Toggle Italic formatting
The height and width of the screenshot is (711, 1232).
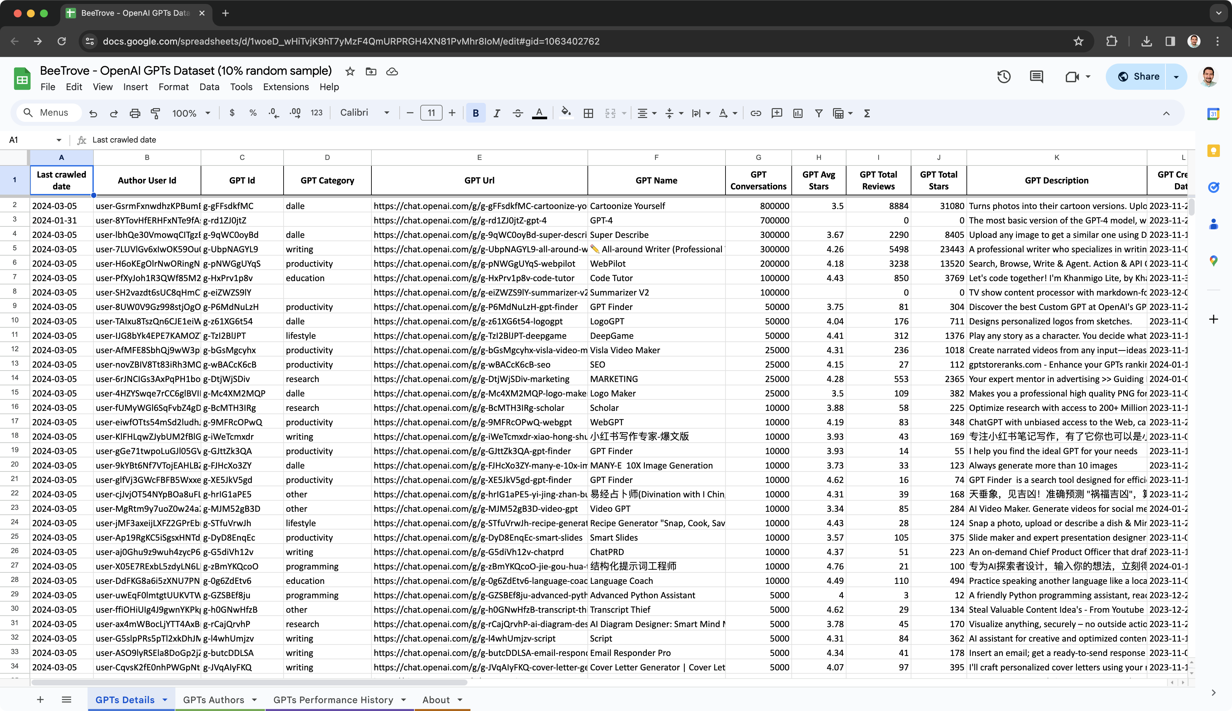pyautogui.click(x=496, y=113)
